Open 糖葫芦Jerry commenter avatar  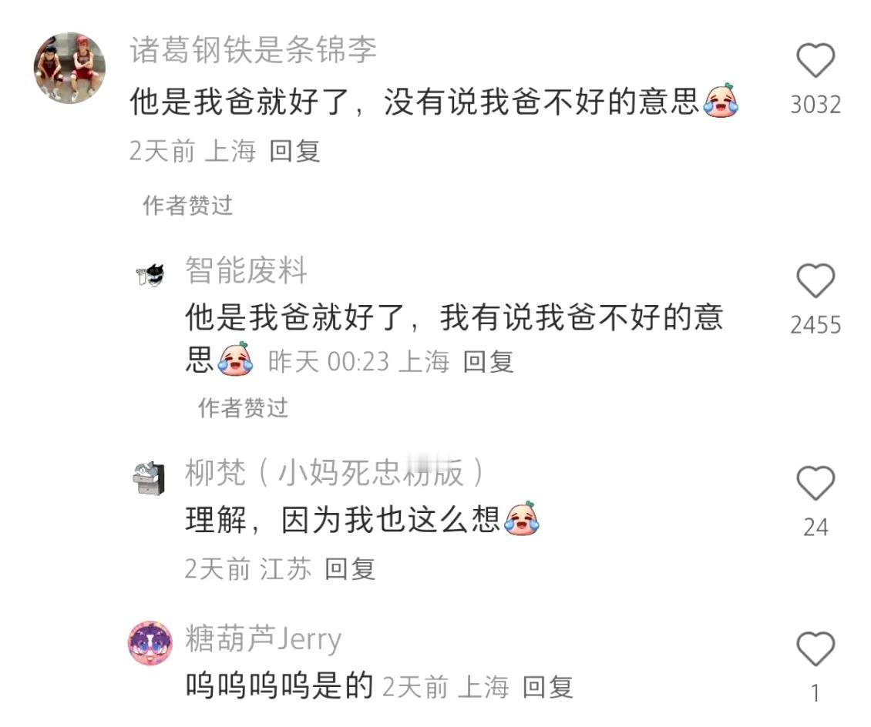(150, 642)
